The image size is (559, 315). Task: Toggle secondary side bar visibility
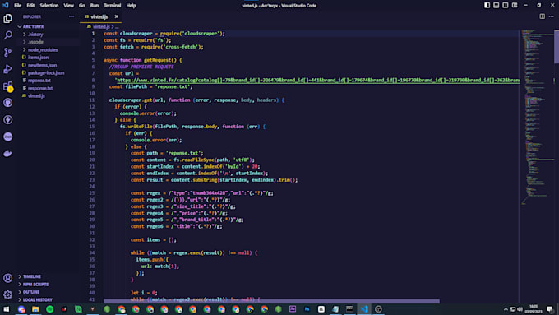pos(506,6)
